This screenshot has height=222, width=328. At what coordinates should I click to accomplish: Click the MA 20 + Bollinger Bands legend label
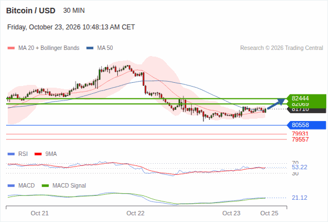(x=49, y=48)
